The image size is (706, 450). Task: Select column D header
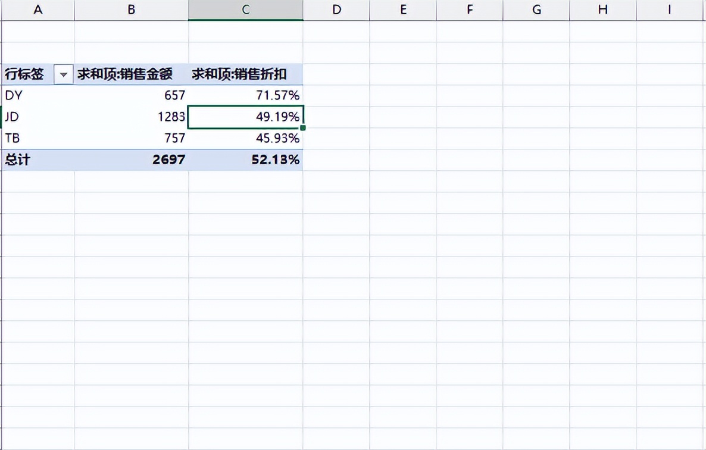pyautogui.click(x=336, y=10)
